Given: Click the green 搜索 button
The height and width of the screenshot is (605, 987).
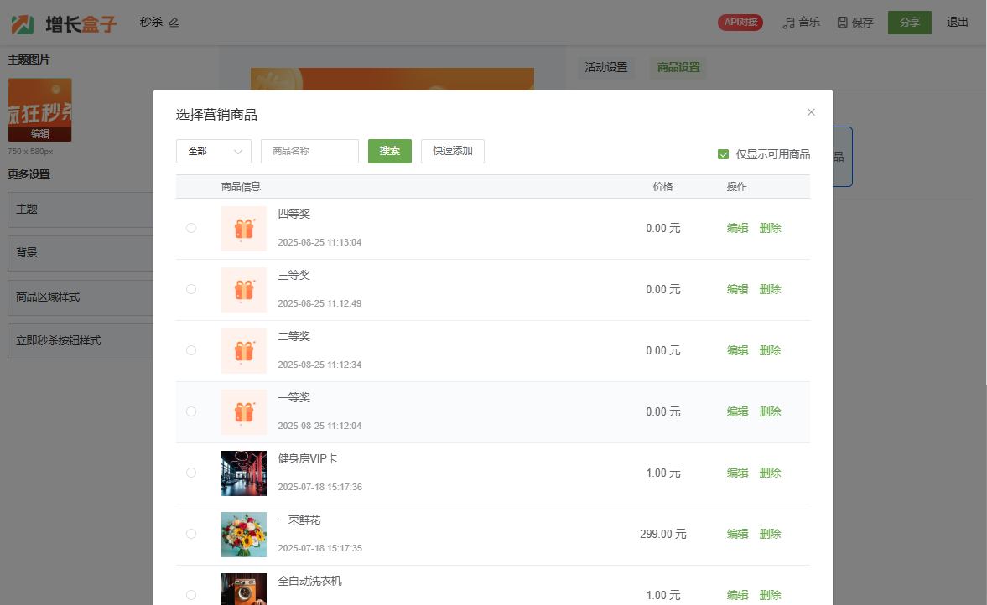Looking at the screenshot, I should tap(389, 152).
